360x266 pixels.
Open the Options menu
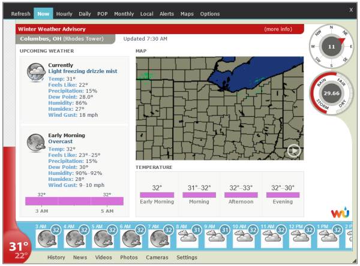(210, 13)
